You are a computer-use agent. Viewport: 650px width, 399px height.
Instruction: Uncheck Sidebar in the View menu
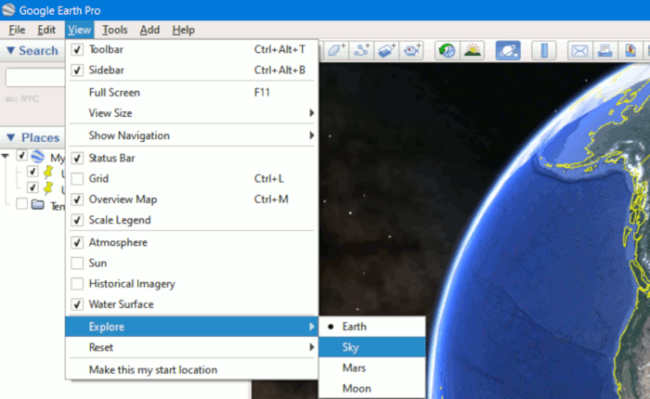point(77,70)
